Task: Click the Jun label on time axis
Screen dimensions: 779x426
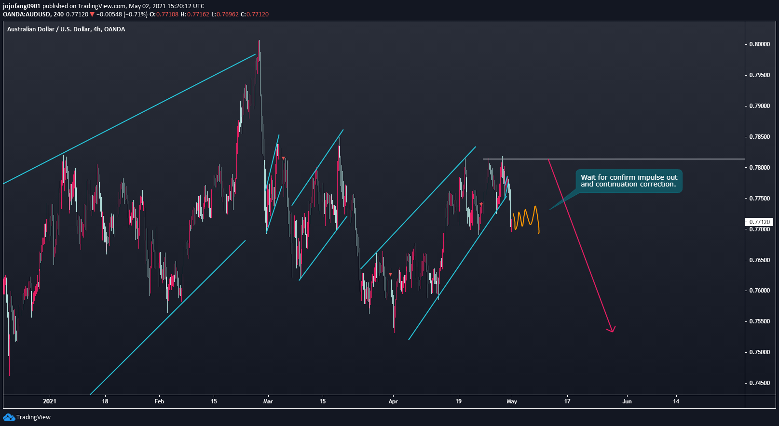Action: click(627, 401)
